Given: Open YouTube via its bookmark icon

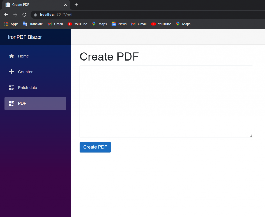Looking at the screenshot, I should tap(69, 24).
